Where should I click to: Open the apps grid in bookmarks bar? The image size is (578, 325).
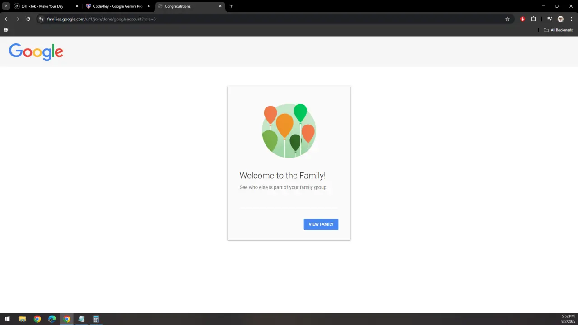(6, 30)
